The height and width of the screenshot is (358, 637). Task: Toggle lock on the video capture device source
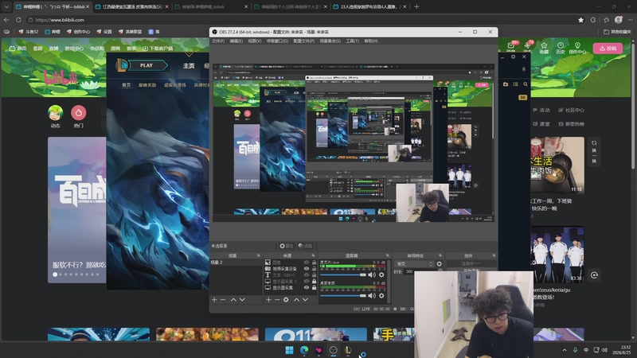[x=314, y=269]
